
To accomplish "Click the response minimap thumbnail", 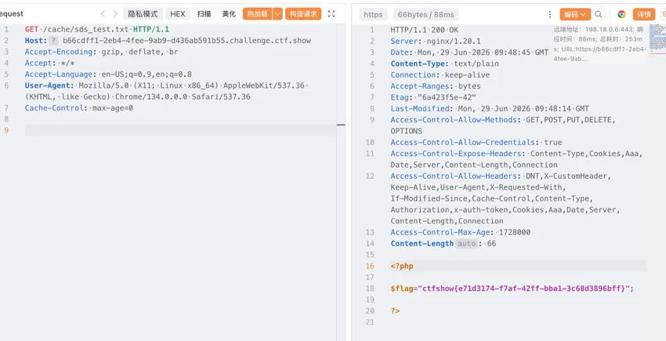I will pos(657,39).
